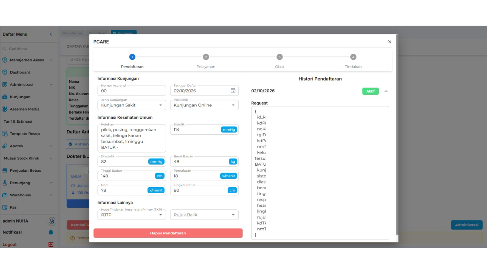
Task: Click the Tutup Semua tab button
Action: click(72, 33)
